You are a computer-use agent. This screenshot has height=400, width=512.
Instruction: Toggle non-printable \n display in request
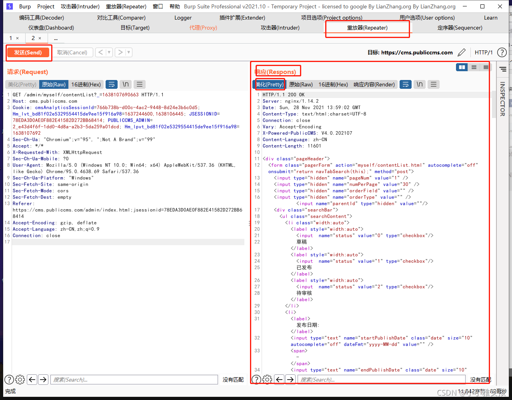point(126,84)
